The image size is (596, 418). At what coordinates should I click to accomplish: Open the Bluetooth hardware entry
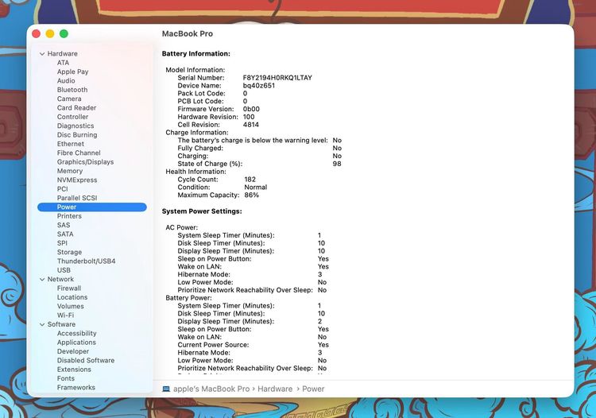point(72,90)
